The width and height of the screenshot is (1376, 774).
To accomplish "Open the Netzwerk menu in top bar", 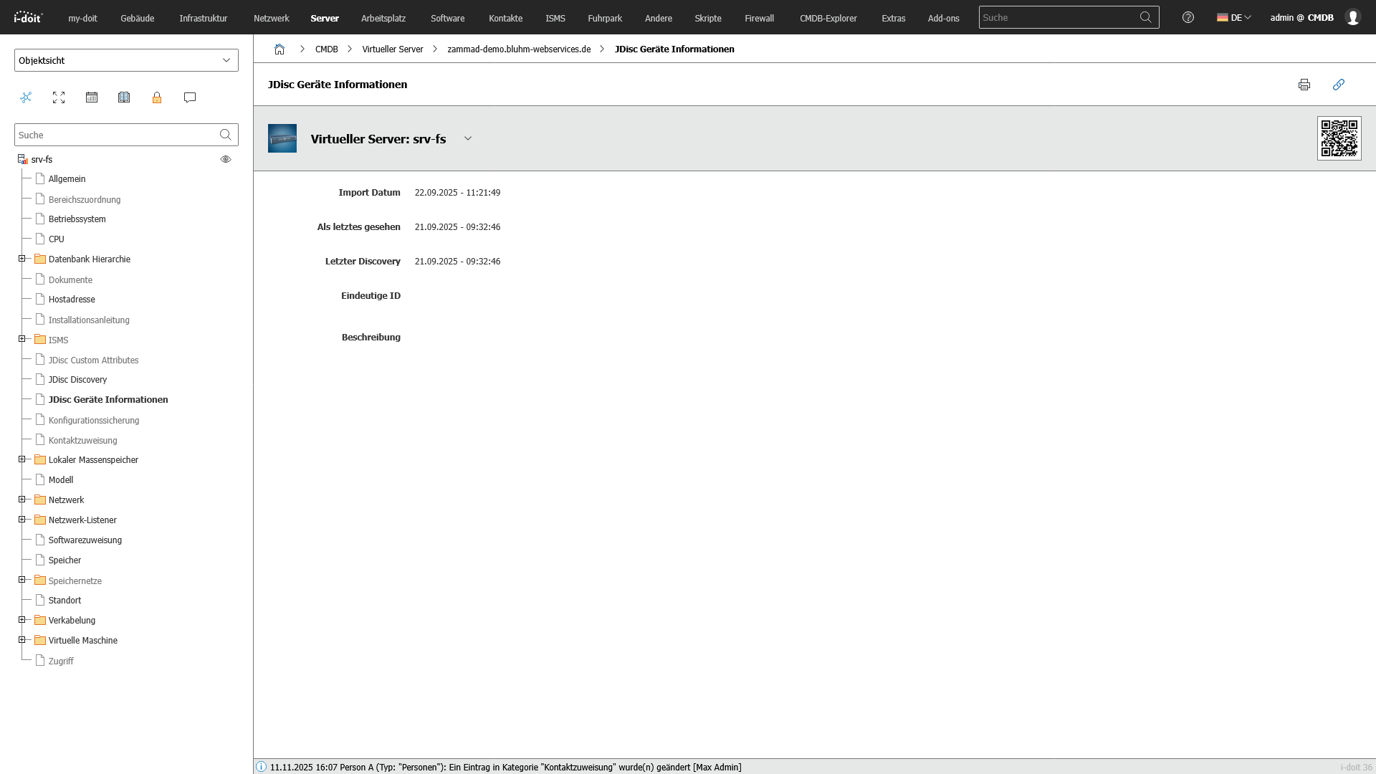I will 271,18.
